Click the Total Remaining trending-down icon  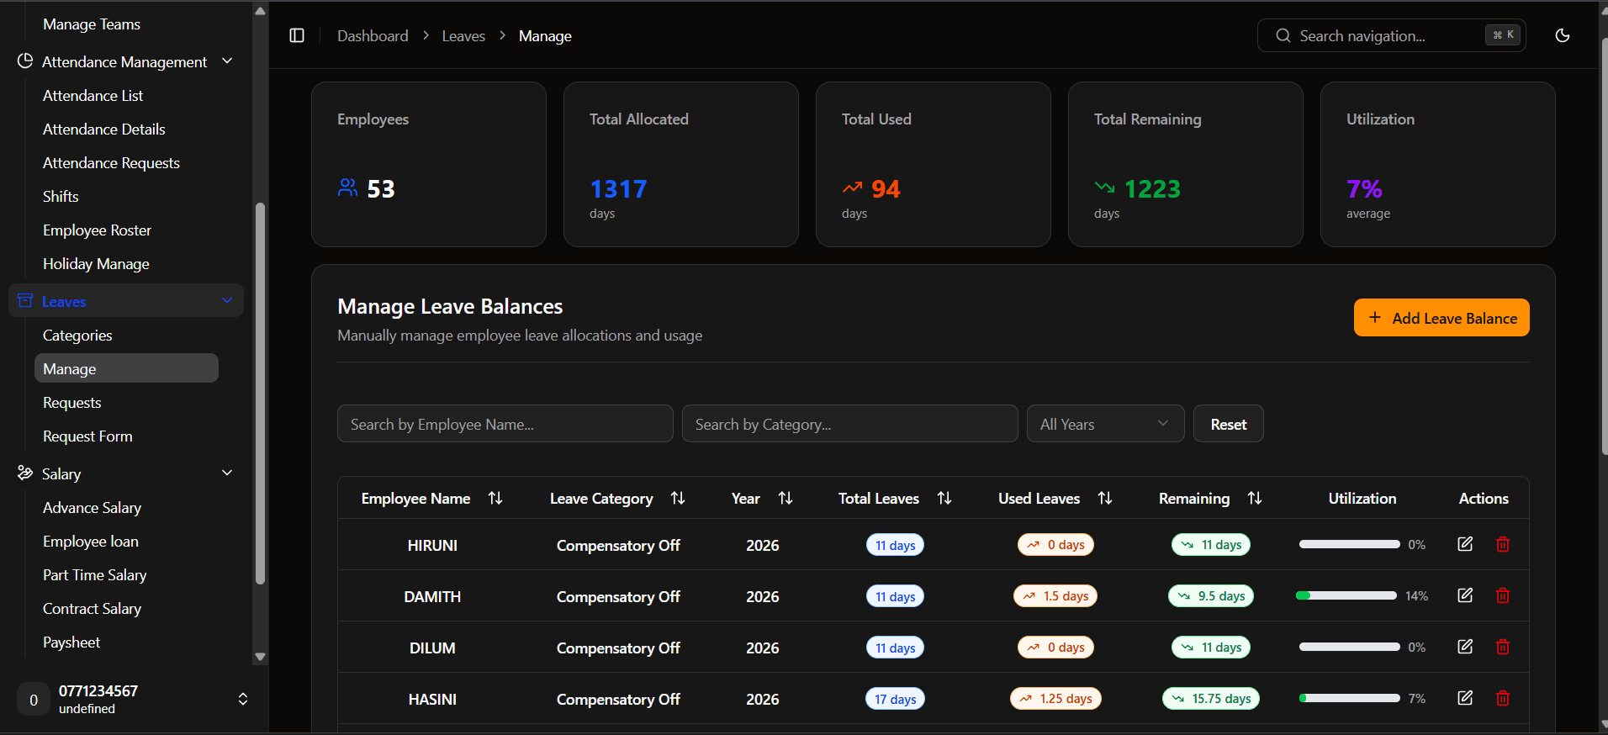tap(1104, 188)
